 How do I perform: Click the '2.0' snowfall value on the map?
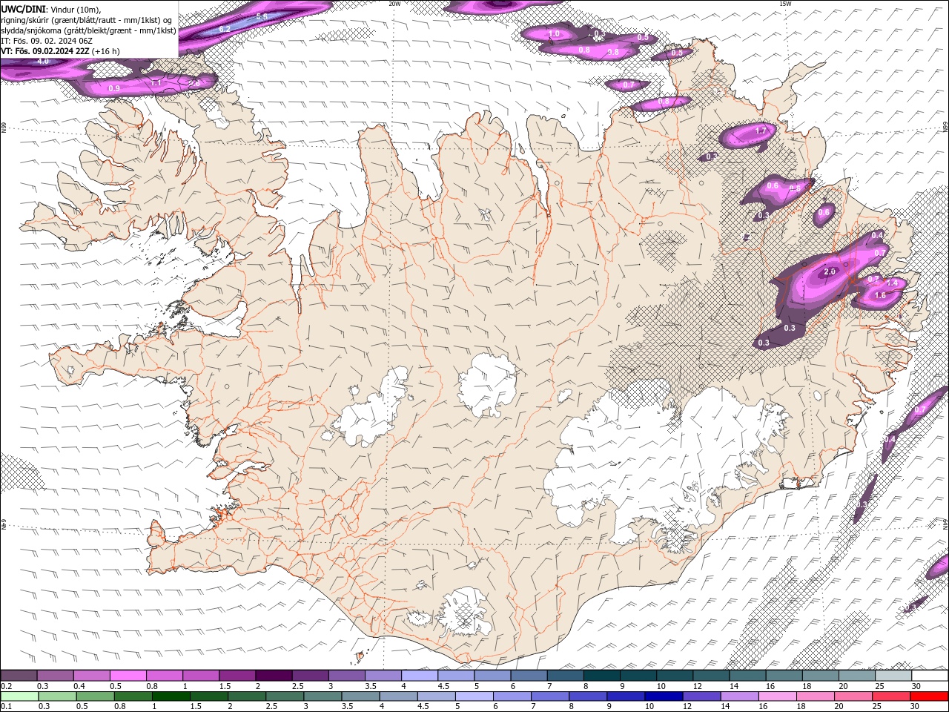830,272
